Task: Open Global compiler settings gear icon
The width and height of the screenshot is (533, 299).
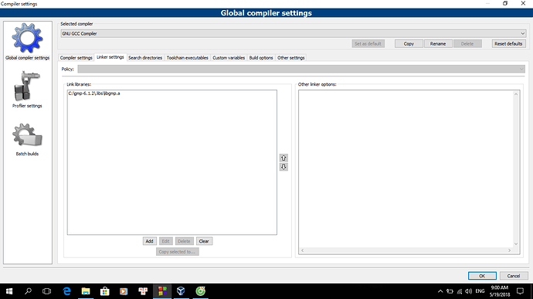Action: pos(27,38)
